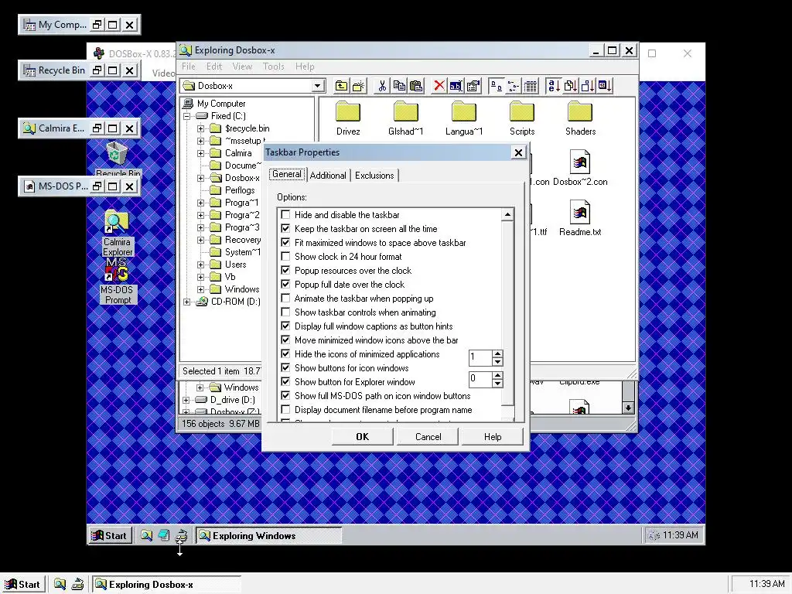Screen dimensions: 792x594
Task: Expand the $recycle.bin tree node
Action: click(200, 128)
